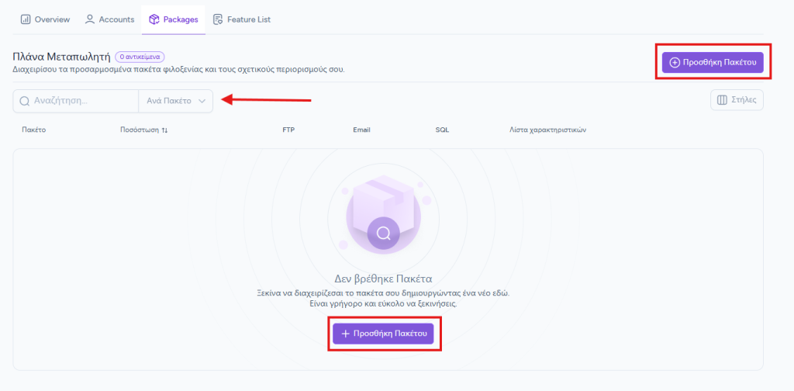794x391 pixels.
Task: Switch to the Feature List tab
Action: 242,19
